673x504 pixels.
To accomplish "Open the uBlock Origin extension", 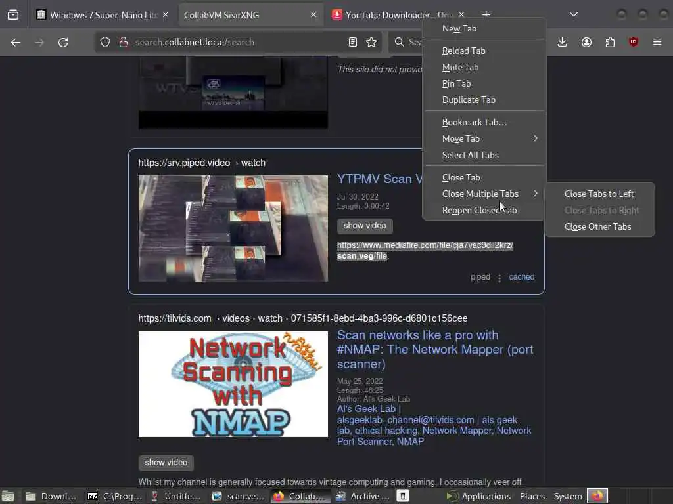I will coord(634,42).
